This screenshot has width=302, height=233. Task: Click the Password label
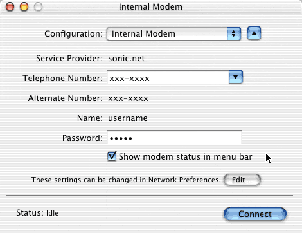pyautogui.click(x=82, y=138)
